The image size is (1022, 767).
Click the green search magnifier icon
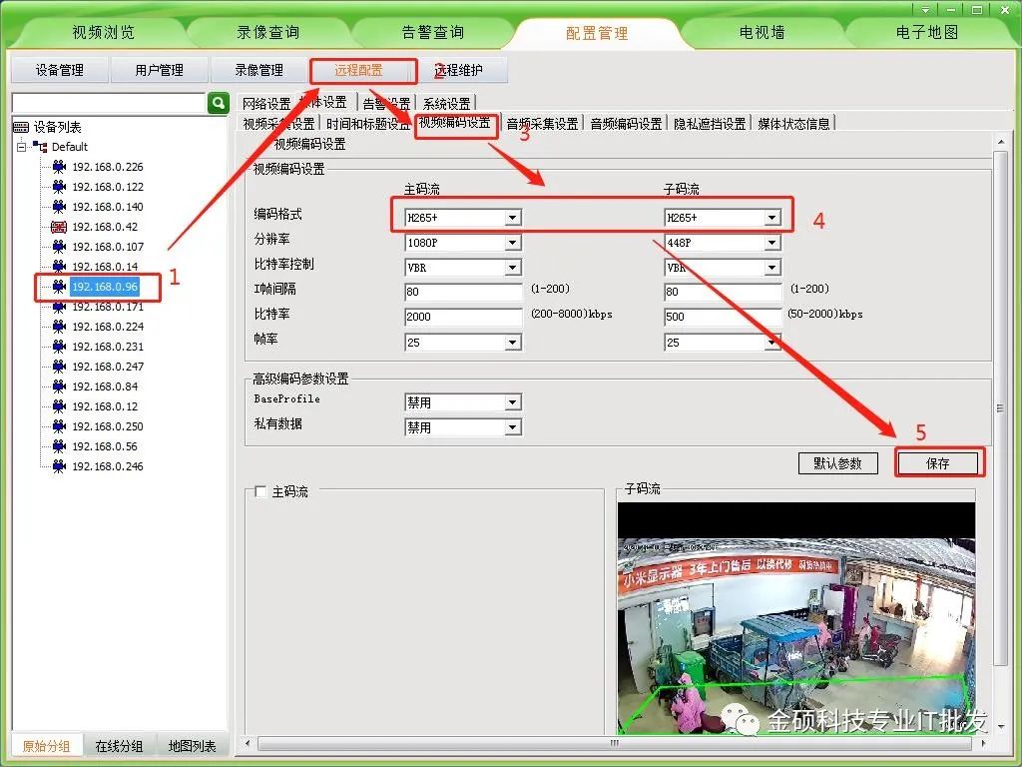click(219, 103)
